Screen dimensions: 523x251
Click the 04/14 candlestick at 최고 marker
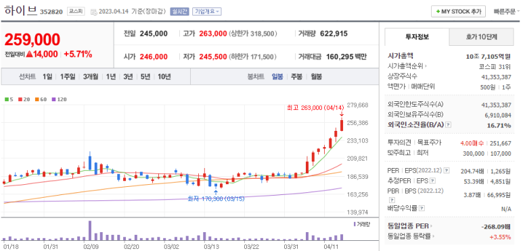click(x=342, y=125)
